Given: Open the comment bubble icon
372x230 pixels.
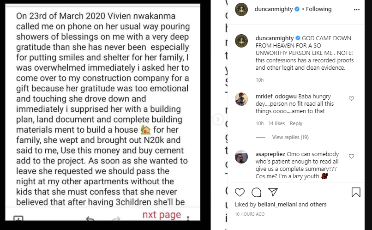Looking at the screenshot, I should click(257, 192).
